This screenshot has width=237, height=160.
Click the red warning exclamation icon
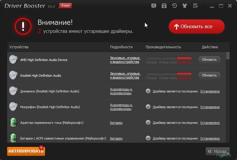[x=23, y=26]
